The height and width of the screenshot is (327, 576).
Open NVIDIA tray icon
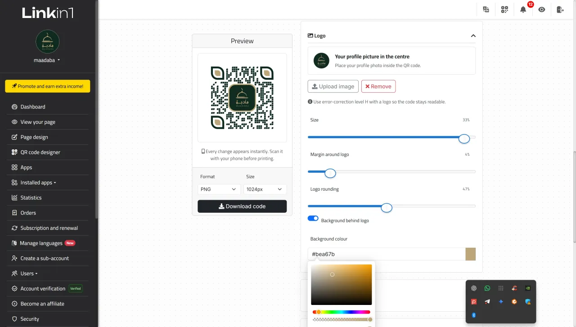point(528,288)
